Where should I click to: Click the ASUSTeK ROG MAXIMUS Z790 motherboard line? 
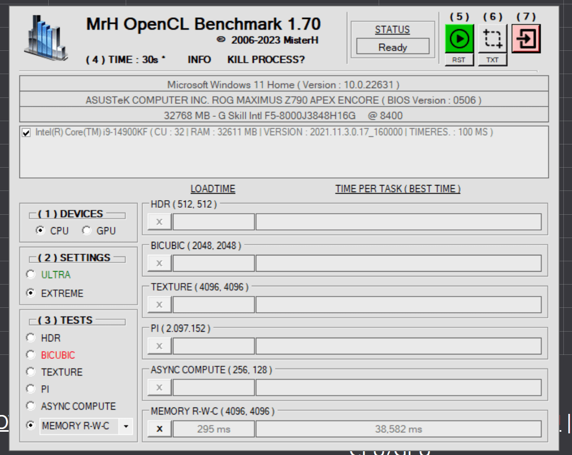(x=284, y=100)
